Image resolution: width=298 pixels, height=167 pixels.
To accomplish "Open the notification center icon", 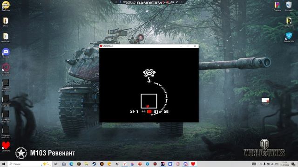I will click(293, 164).
